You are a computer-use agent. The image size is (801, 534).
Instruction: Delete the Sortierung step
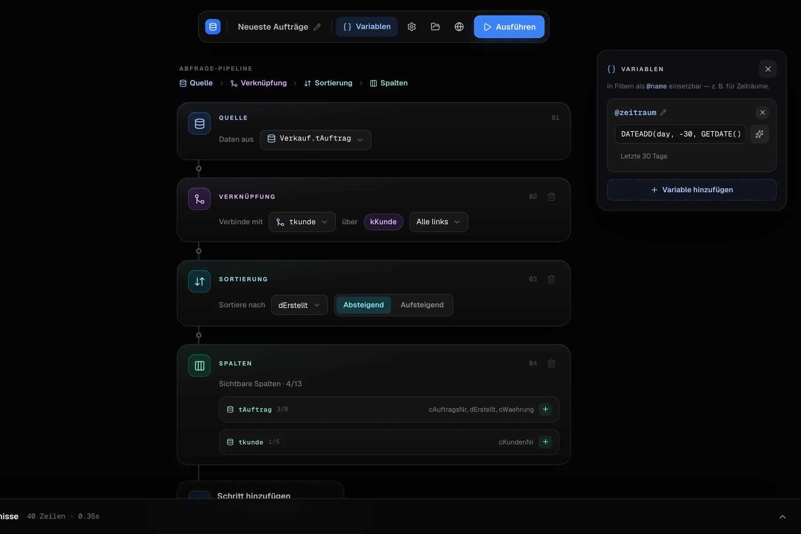(551, 279)
